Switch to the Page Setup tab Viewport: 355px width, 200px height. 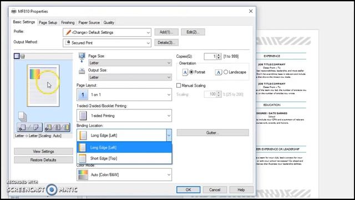(x=48, y=22)
